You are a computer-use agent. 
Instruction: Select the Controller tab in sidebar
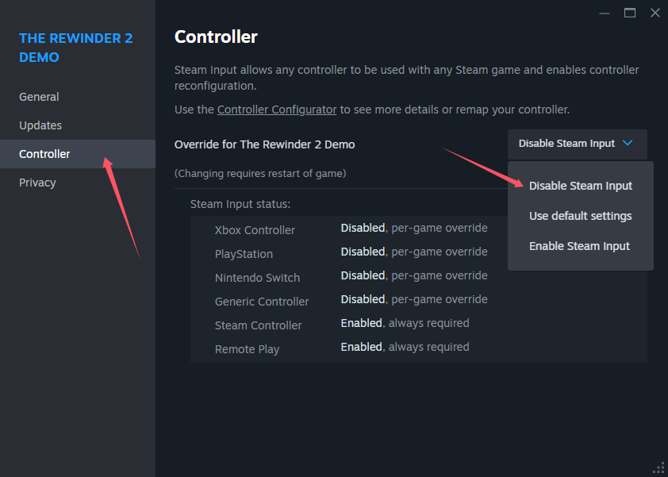pos(44,154)
